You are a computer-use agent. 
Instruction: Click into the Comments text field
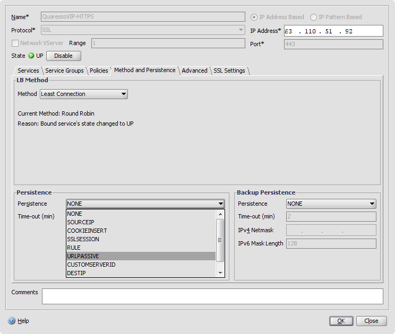pyautogui.click(x=212, y=296)
